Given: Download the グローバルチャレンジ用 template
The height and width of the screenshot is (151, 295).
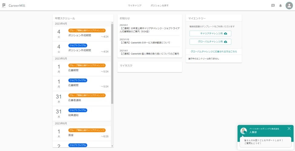Looking at the screenshot, I should tap(210, 42).
